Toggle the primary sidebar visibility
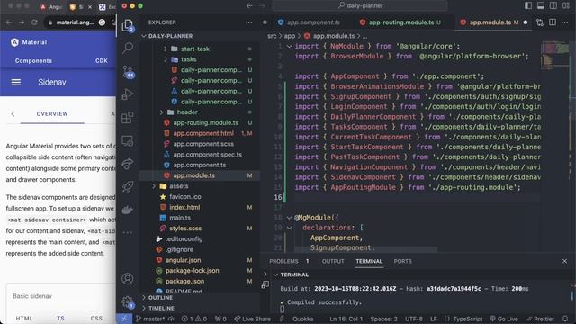The height and width of the screenshot is (324, 576). [528, 5]
